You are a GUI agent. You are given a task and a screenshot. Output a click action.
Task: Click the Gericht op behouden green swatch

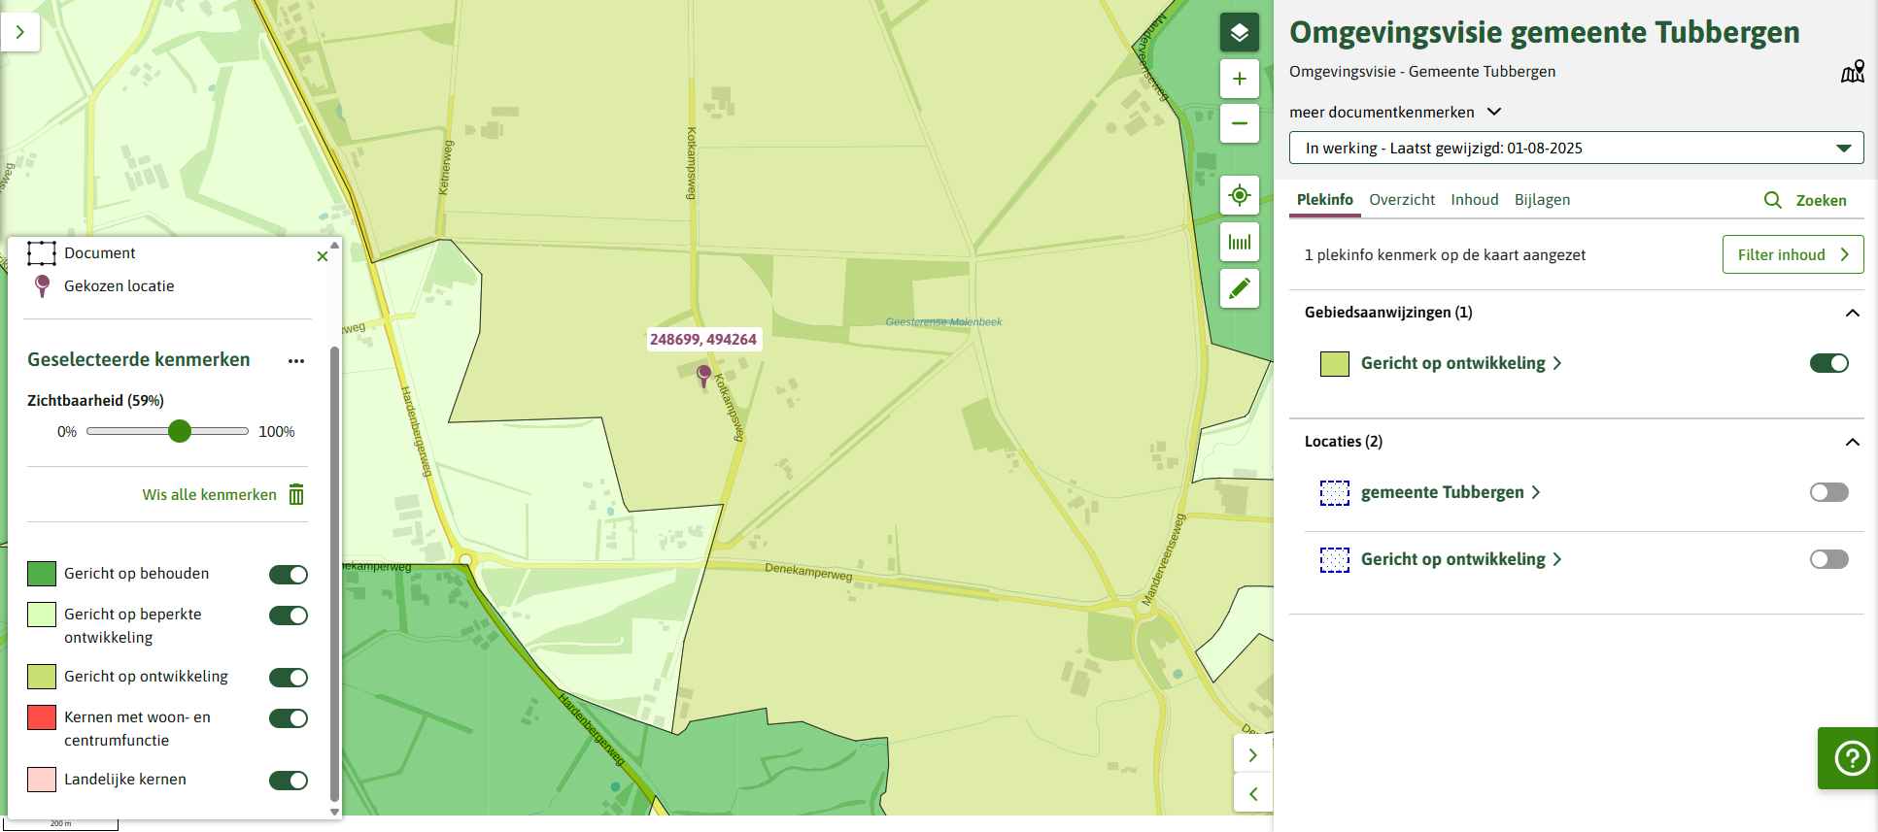42,574
